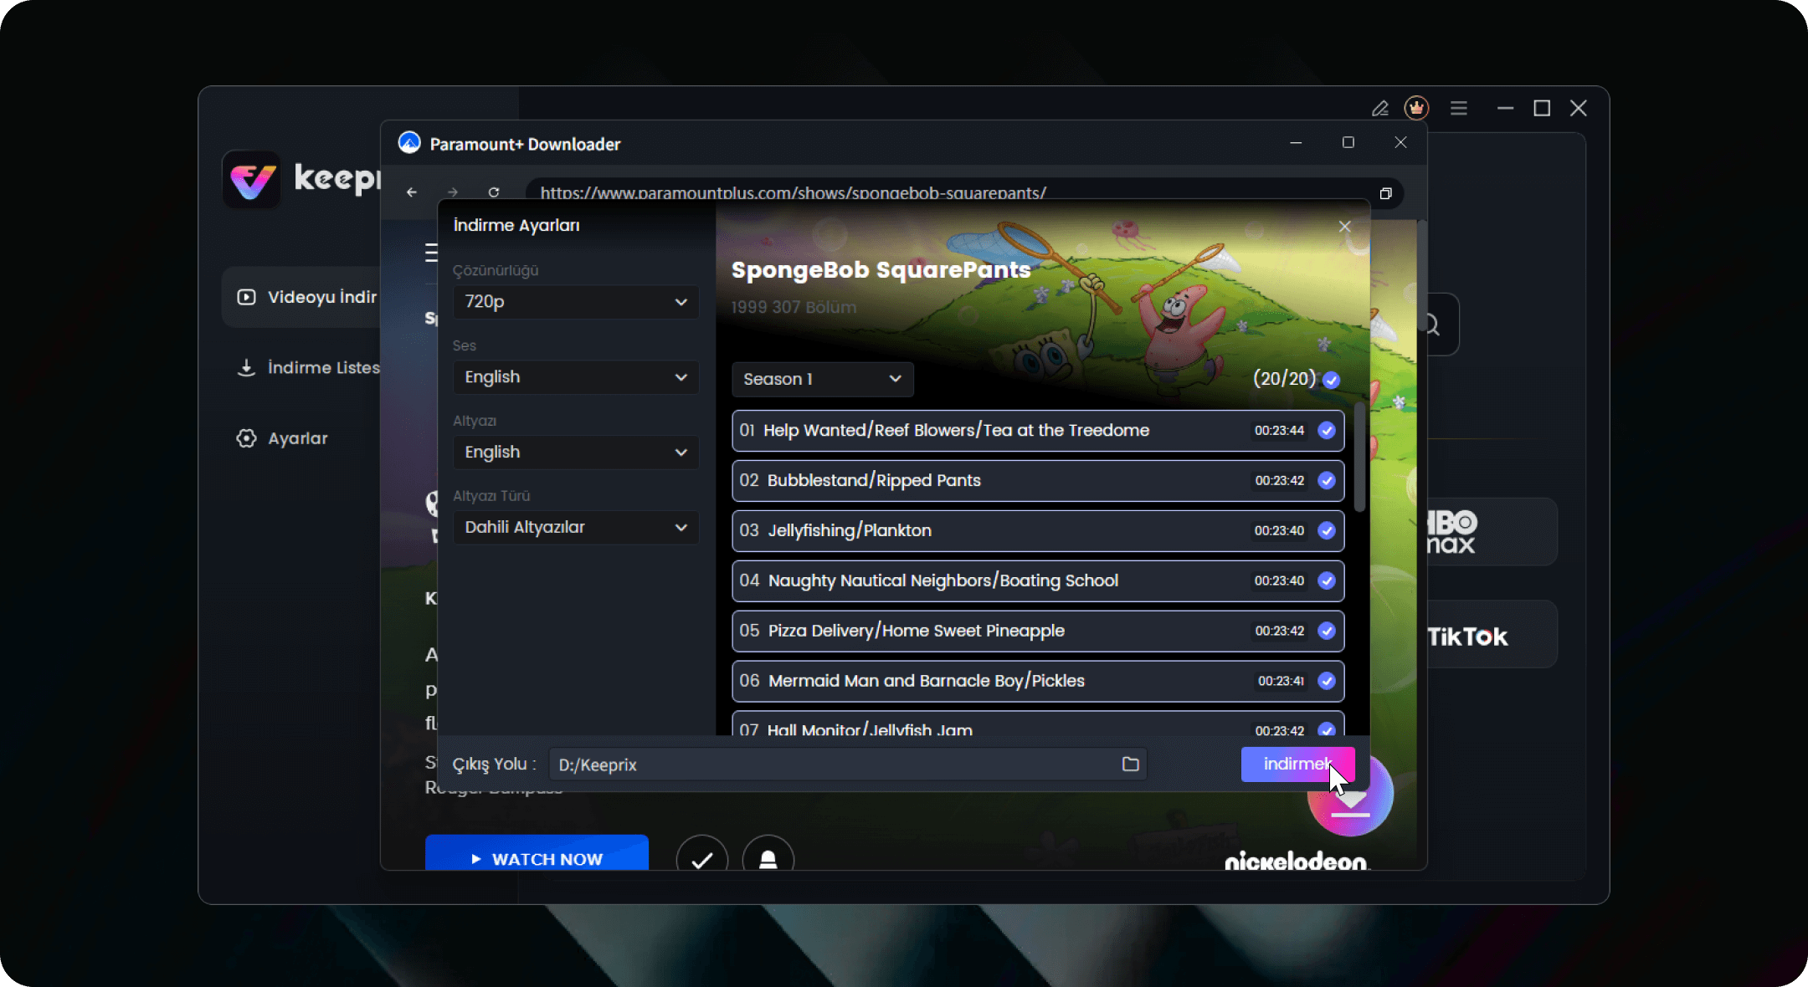Click the crown premium icon

pos(1416,108)
